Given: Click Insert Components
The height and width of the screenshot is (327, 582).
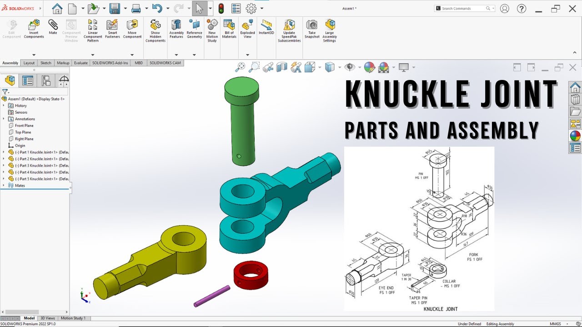Looking at the screenshot, I should tap(34, 29).
